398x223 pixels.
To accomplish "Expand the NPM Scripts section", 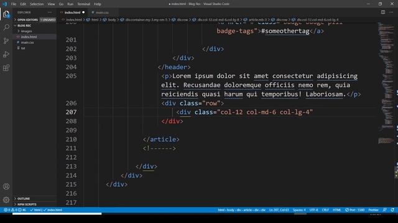I will point(35,204).
